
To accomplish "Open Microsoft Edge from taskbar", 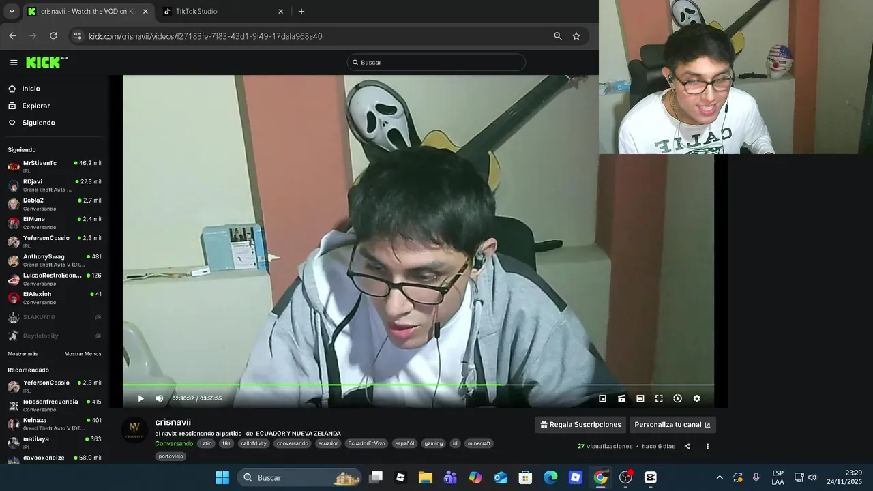I will 550,477.
